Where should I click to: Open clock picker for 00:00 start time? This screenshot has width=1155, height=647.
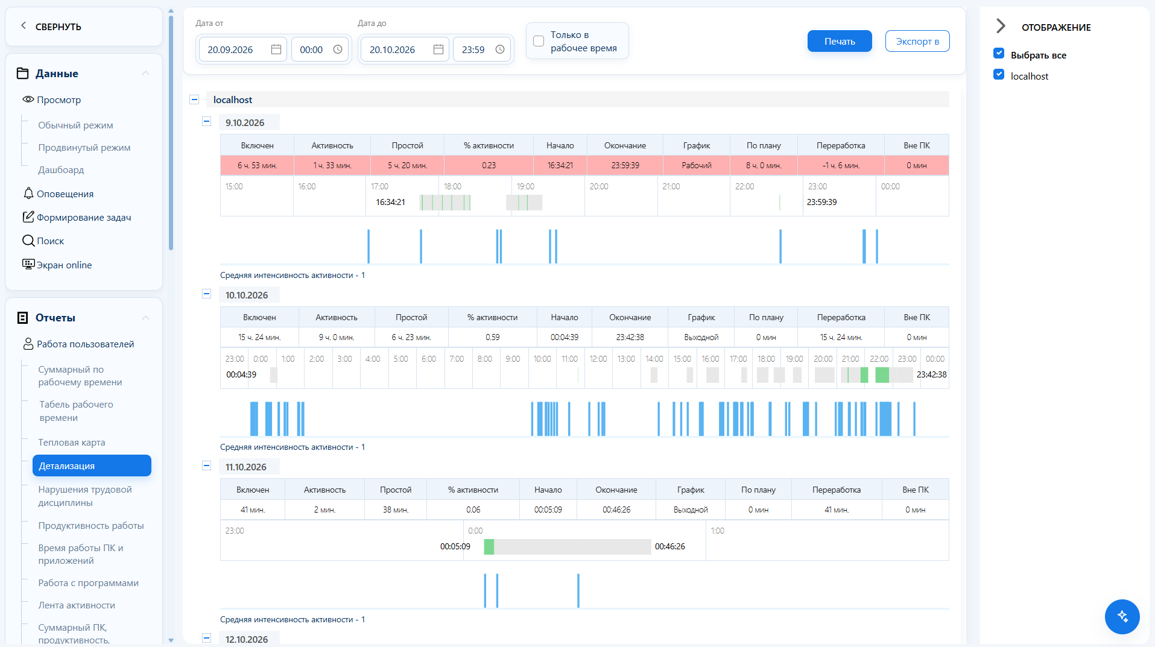(x=338, y=49)
